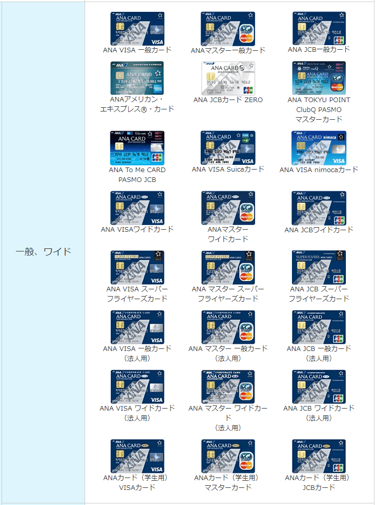Click ANA VISA 一般カード(法人用) image
This screenshot has height=505, width=377.
[x=137, y=327]
